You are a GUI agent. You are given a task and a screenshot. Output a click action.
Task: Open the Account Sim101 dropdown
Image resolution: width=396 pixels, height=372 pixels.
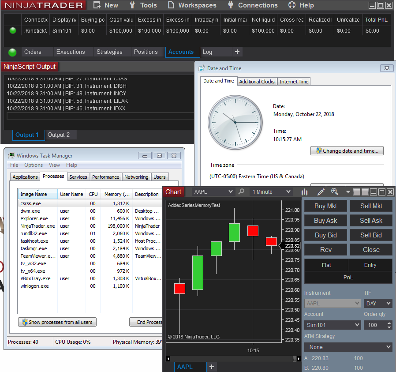[332, 325]
